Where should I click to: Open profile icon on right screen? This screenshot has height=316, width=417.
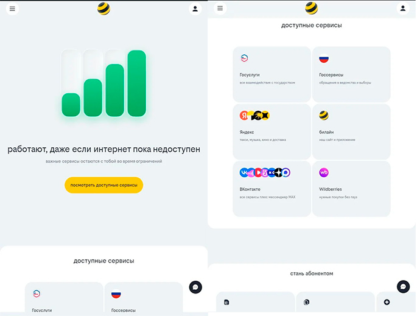coord(403,9)
